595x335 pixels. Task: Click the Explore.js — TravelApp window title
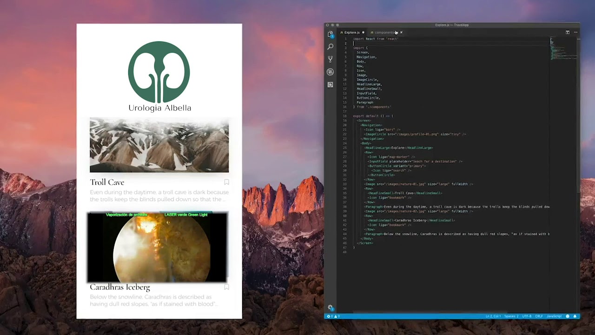[452, 25]
